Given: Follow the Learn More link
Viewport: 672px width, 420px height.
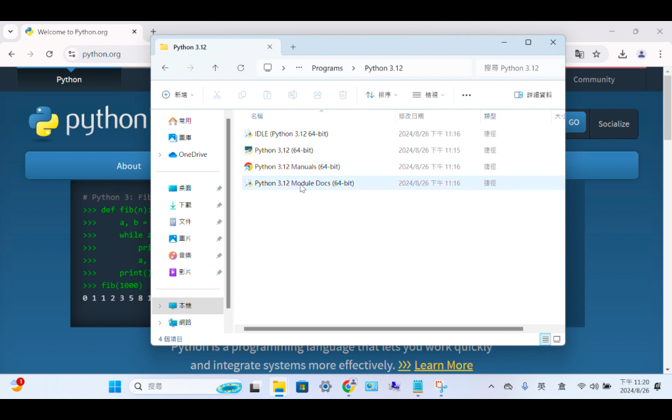Looking at the screenshot, I should 444,365.
